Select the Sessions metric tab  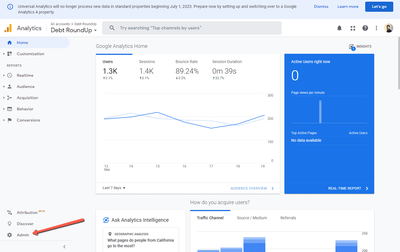coord(150,70)
